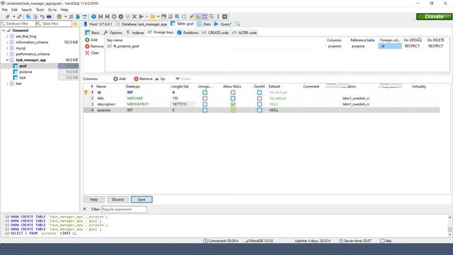
Task: Toggle Allow NULL checkbox for title column
Action: 233,98
